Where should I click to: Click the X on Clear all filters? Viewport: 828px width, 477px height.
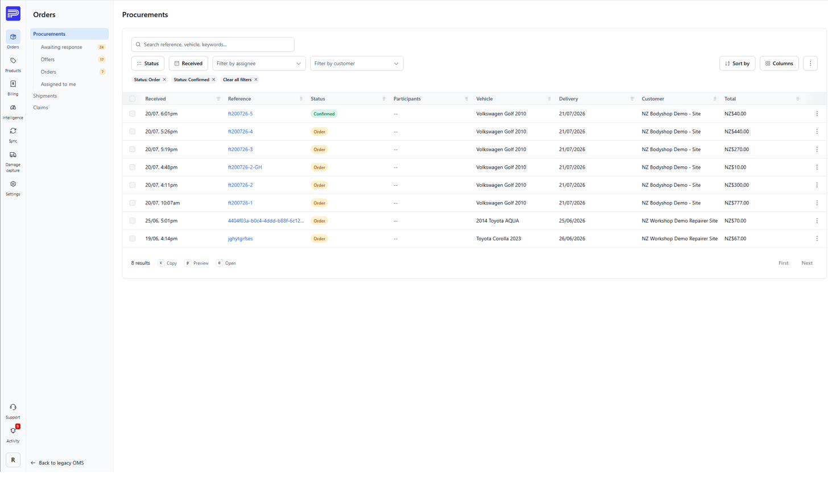(256, 79)
